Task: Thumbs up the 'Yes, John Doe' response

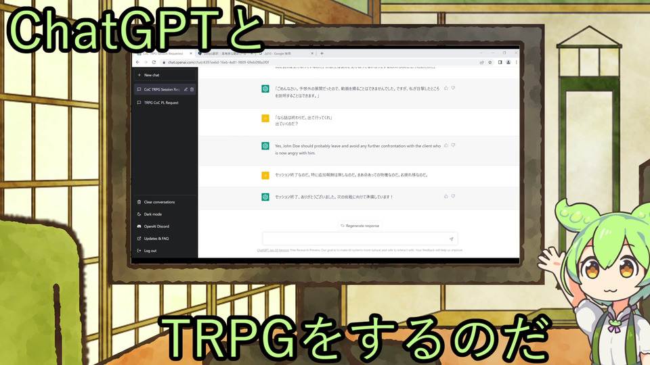Action: [x=446, y=145]
